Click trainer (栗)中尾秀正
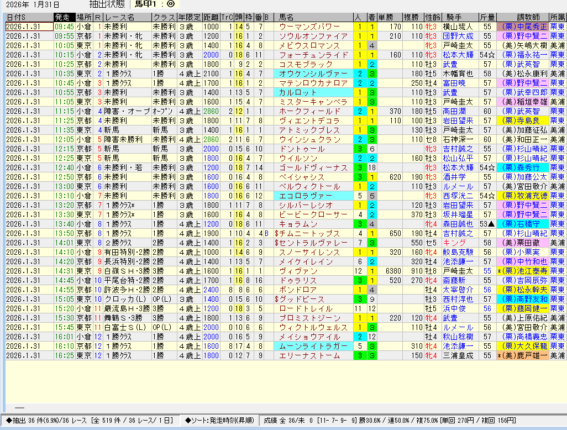Image resolution: width=567 pixels, height=430 pixels. [523, 27]
